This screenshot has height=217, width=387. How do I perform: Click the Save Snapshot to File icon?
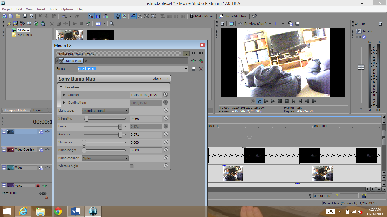pos(297,24)
